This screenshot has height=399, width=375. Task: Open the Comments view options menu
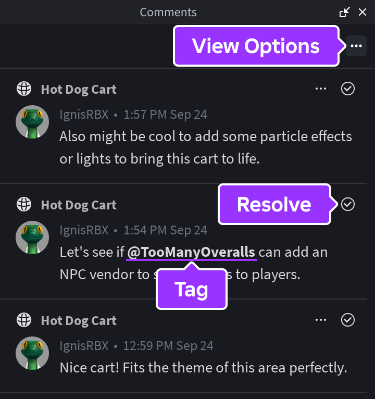(x=356, y=46)
